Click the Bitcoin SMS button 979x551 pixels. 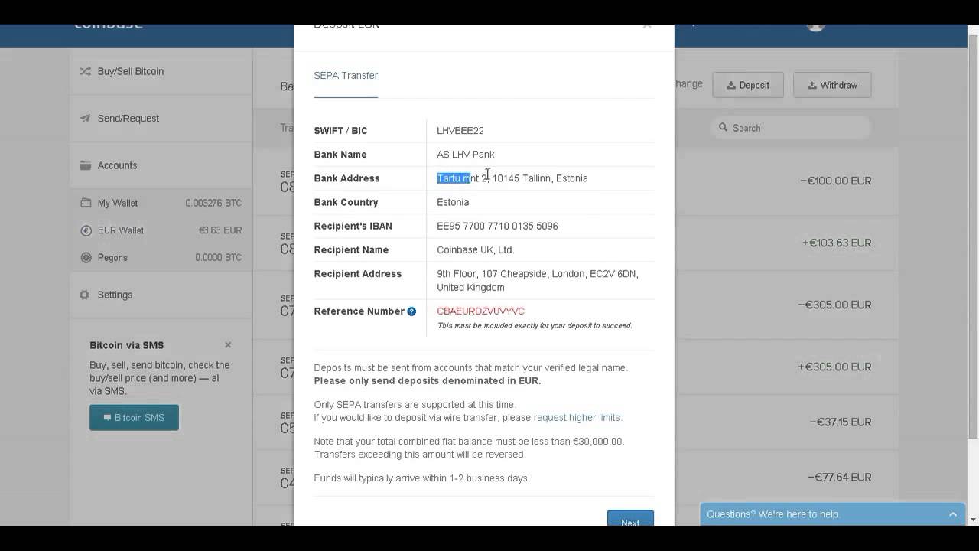[134, 418]
